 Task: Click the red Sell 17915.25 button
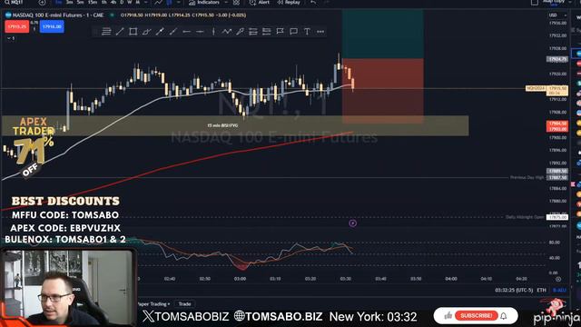point(16,26)
